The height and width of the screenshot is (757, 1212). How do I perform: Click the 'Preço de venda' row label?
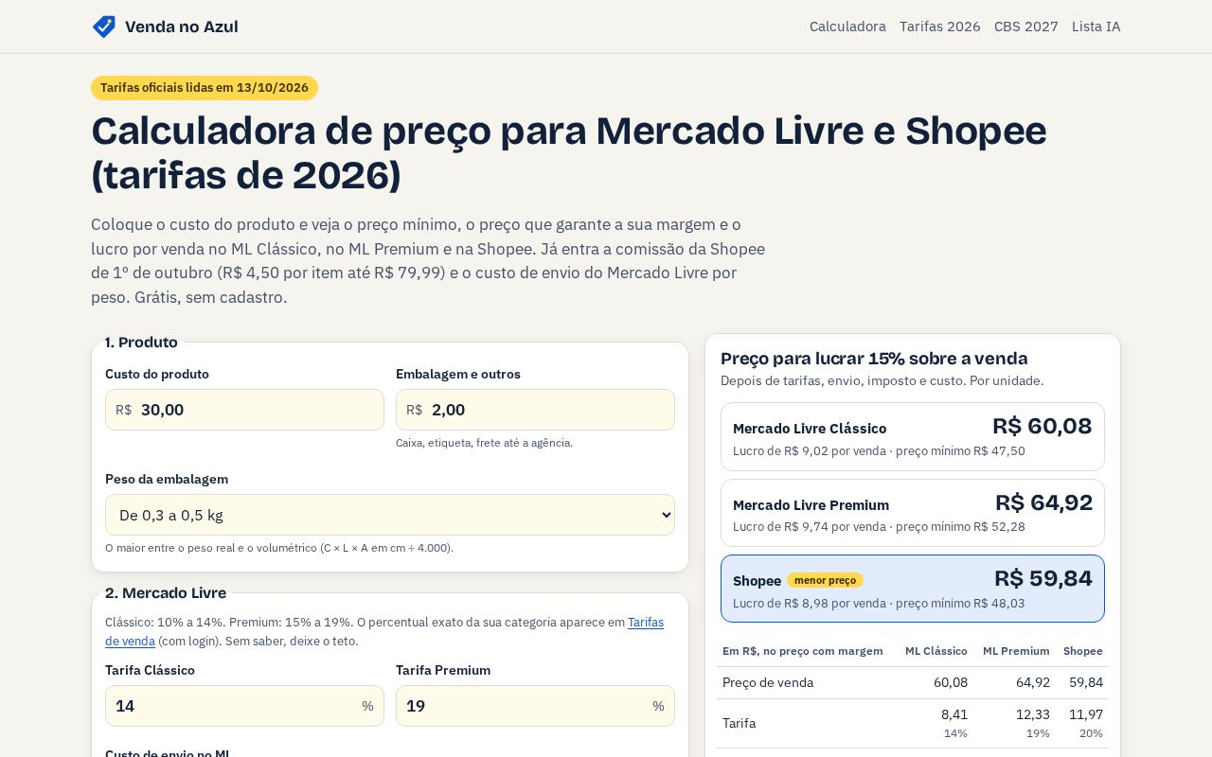pos(768,682)
